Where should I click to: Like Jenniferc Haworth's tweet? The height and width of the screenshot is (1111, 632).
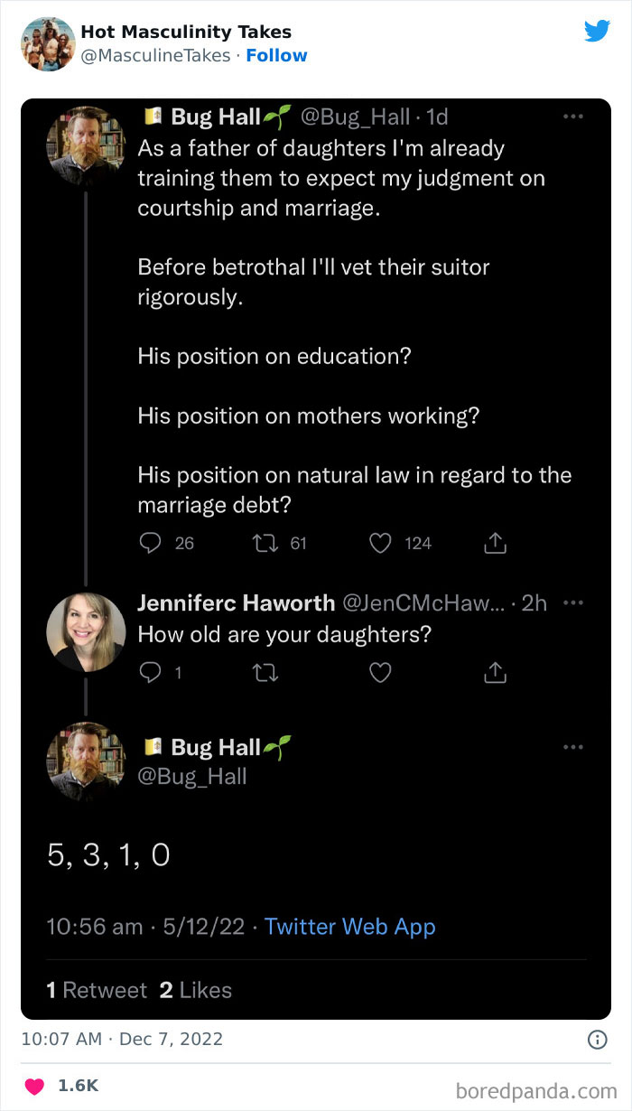tap(381, 672)
